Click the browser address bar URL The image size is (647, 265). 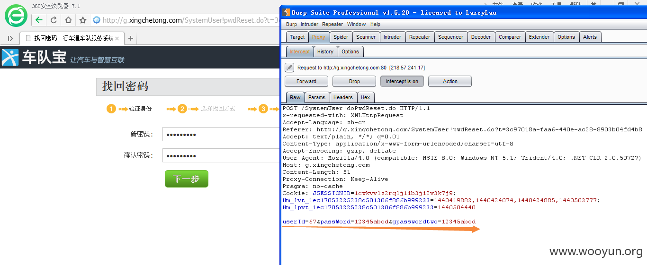tap(191, 20)
